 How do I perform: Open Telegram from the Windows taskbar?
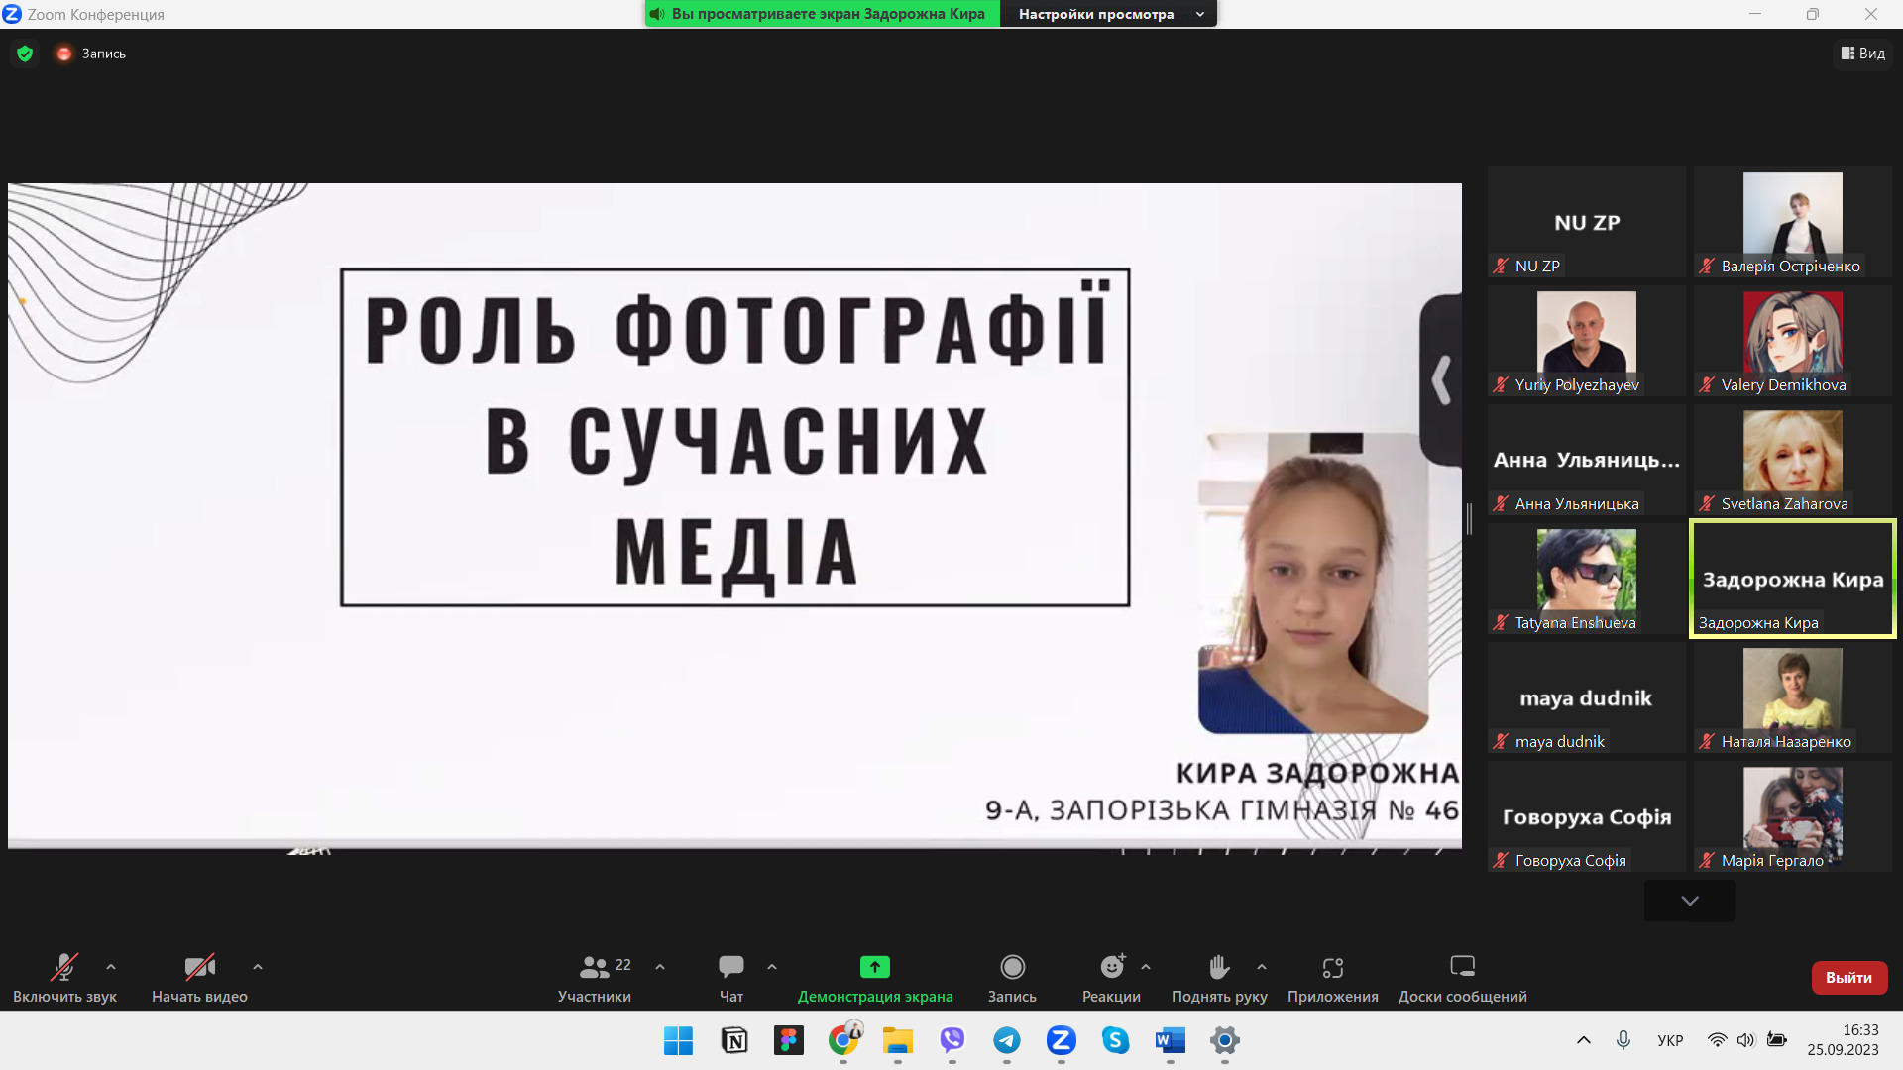pos(1007,1040)
